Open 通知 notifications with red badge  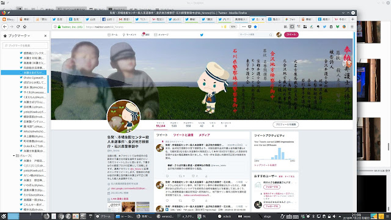tap(145, 35)
